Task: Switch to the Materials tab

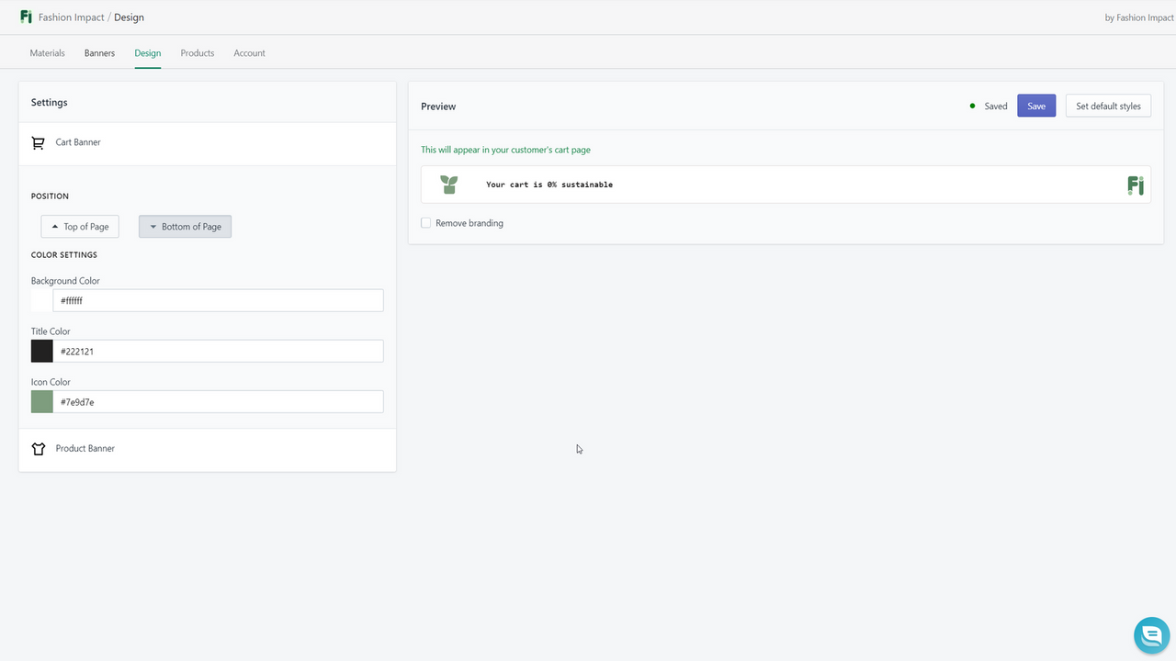Action: click(47, 52)
